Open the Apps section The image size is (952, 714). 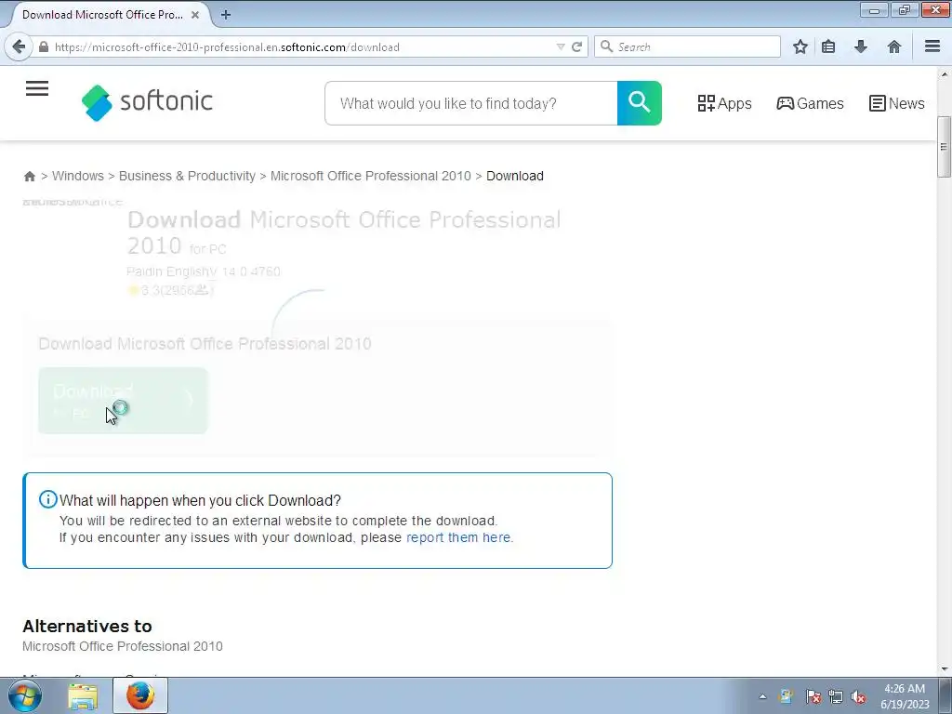tap(724, 103)
